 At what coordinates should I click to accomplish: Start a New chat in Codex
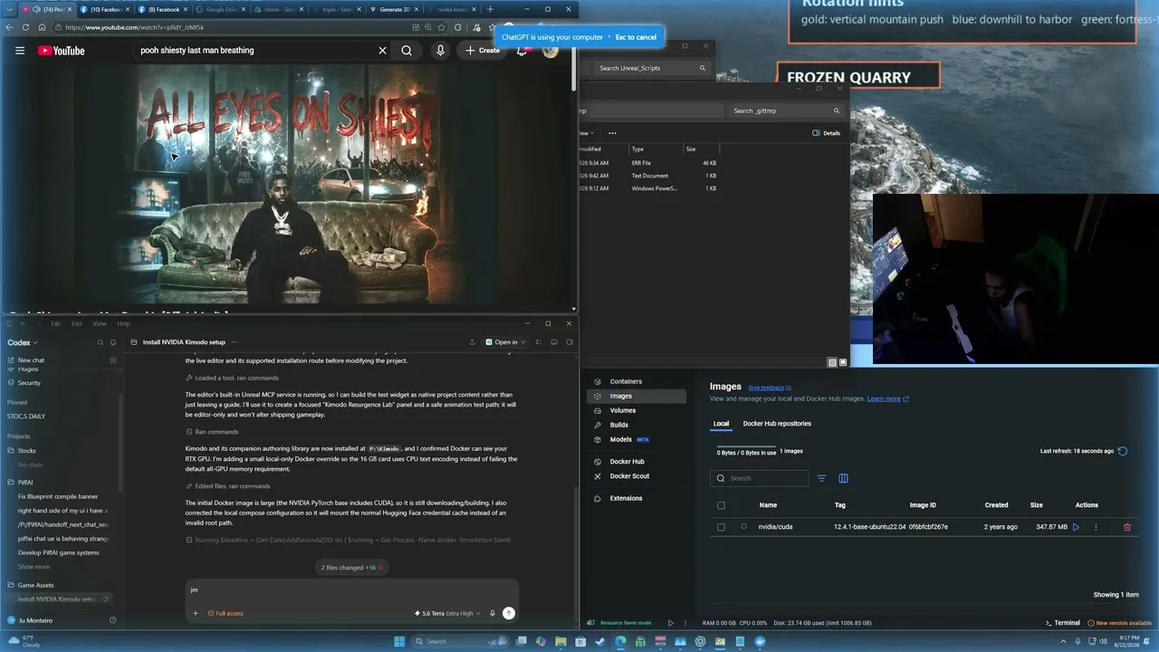click(31, 360)
